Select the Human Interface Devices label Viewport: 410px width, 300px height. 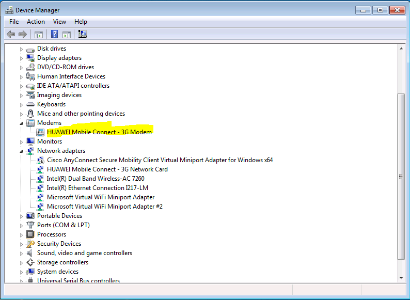[x=71, y=76]
